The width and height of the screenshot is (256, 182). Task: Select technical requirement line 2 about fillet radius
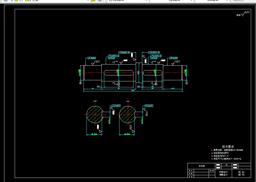pyautogui.click(x=220, y=153)
